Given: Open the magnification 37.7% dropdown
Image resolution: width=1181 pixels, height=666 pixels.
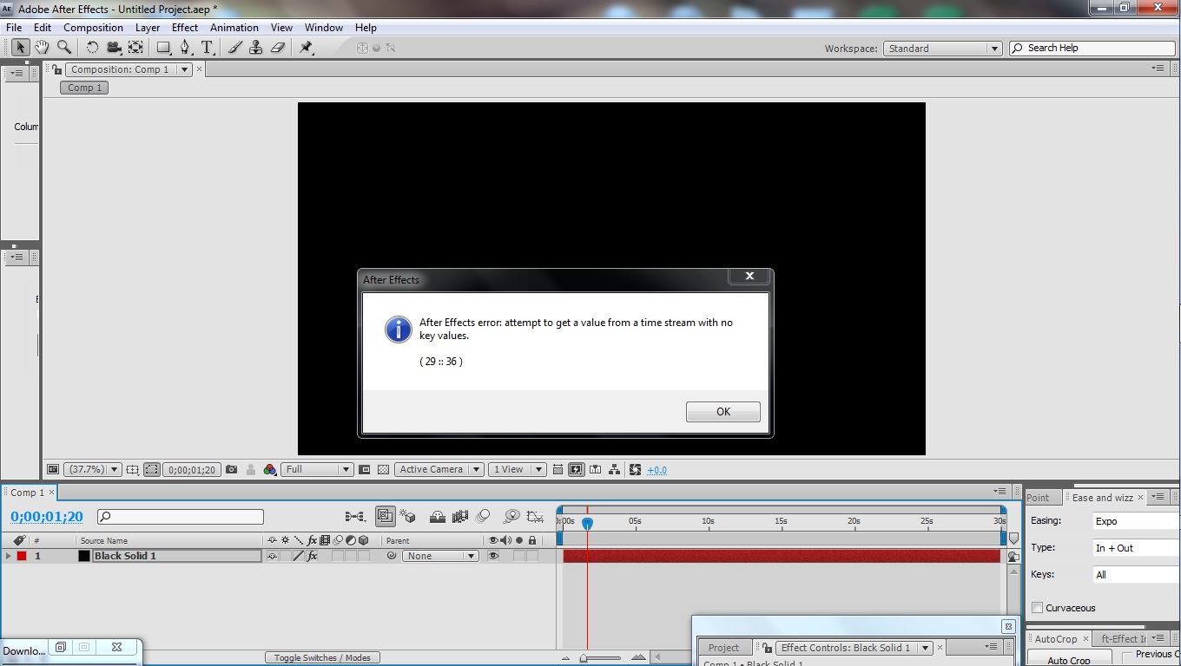Looking at the screenshot, I should 93,469.
